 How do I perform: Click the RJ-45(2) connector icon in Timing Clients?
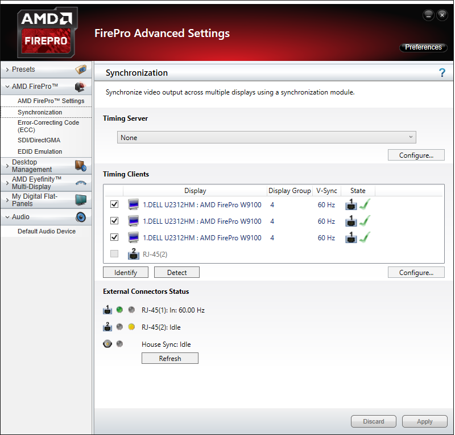(133, 254)
